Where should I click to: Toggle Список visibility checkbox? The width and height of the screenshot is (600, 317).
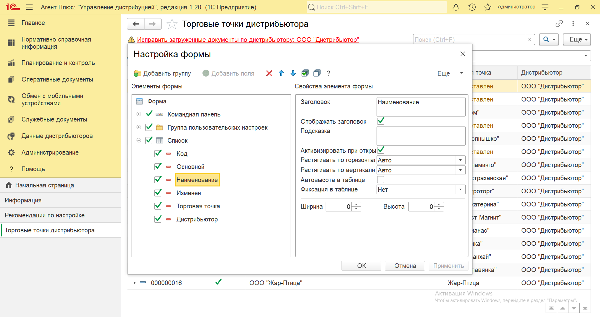click(x=149, y=140)
